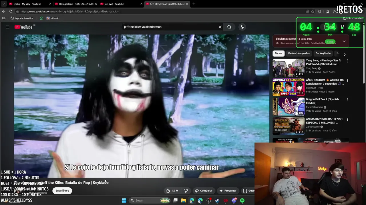Share video with Compartir button
Viewport: 366px width, 205px height.
tap(203, 191)
